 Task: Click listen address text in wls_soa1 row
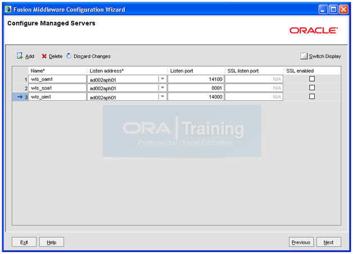(x=103, y=89)
